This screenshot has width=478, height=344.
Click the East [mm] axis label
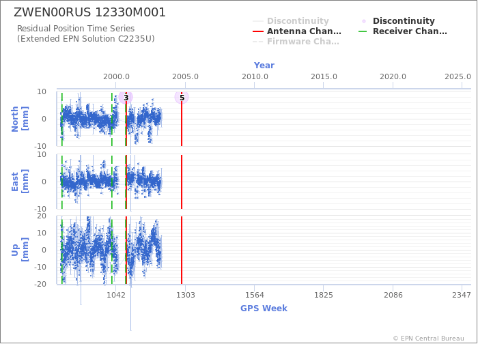pos(20,182)
